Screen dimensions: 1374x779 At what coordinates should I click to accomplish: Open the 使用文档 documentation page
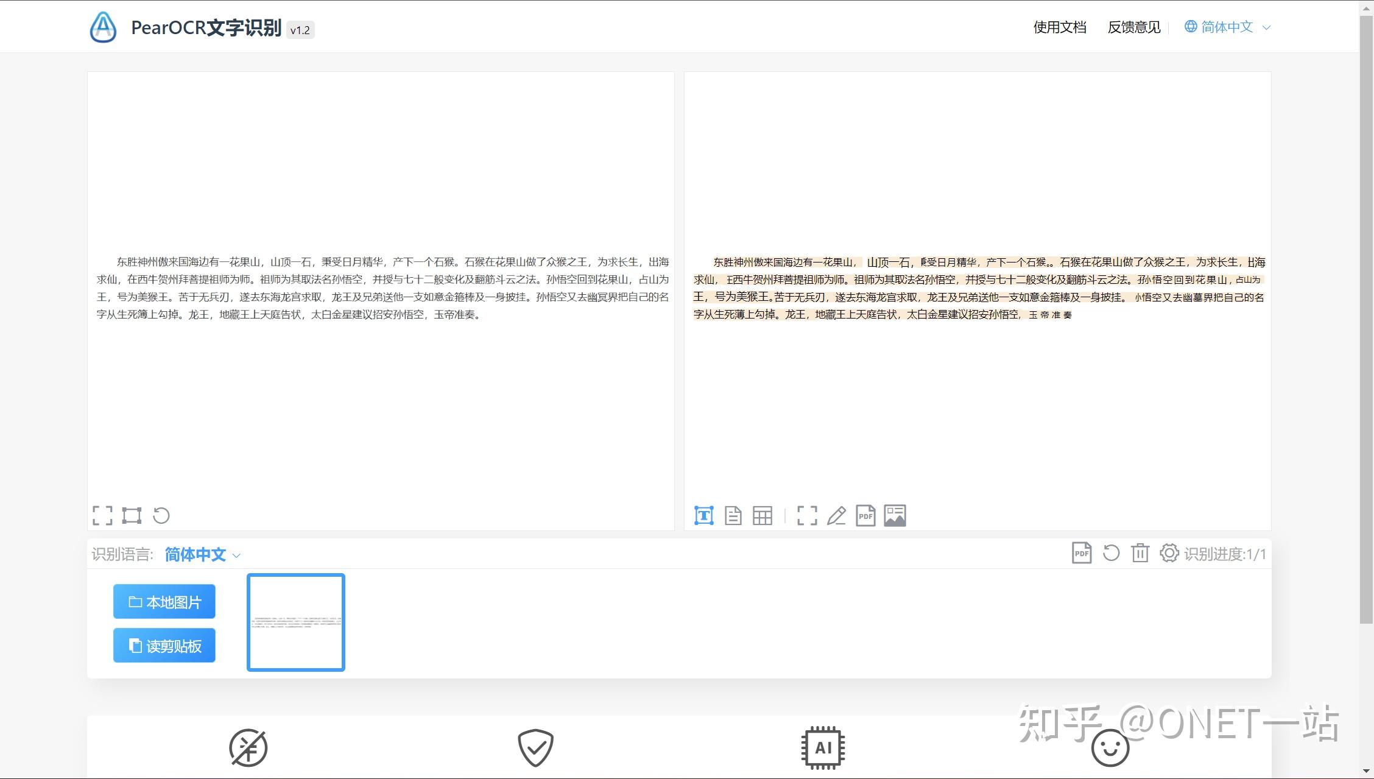pyautogui.click(x=1059, y=27)
